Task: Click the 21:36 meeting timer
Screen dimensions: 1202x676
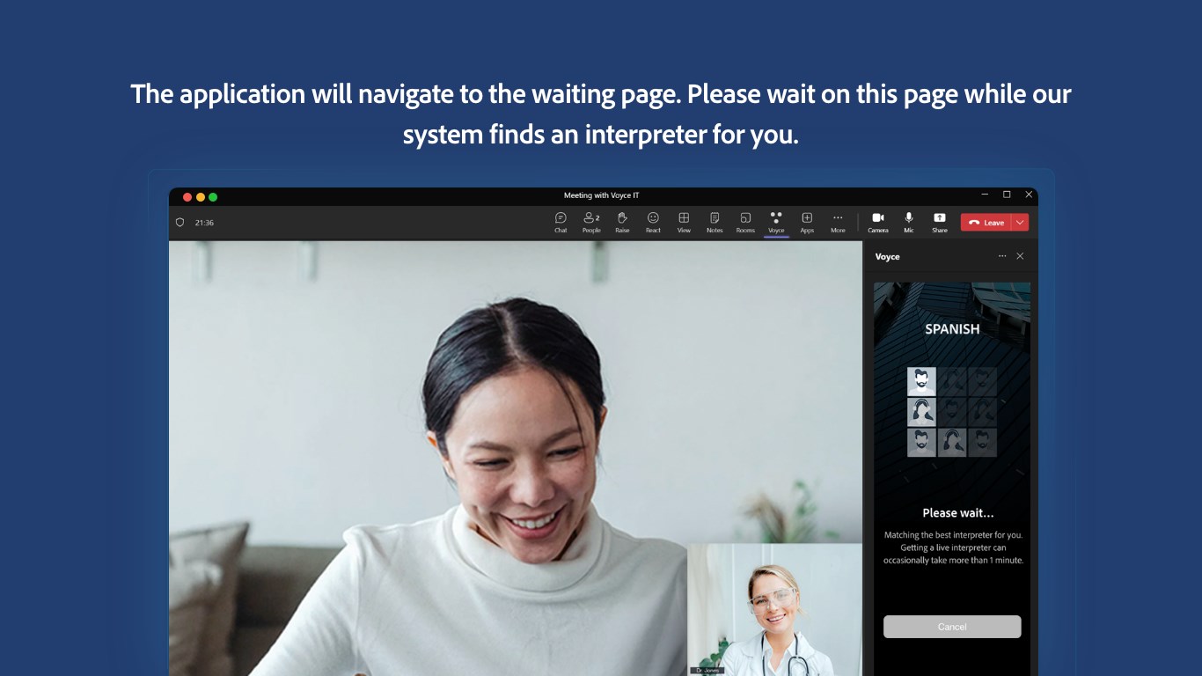Action: coord(204,223)
